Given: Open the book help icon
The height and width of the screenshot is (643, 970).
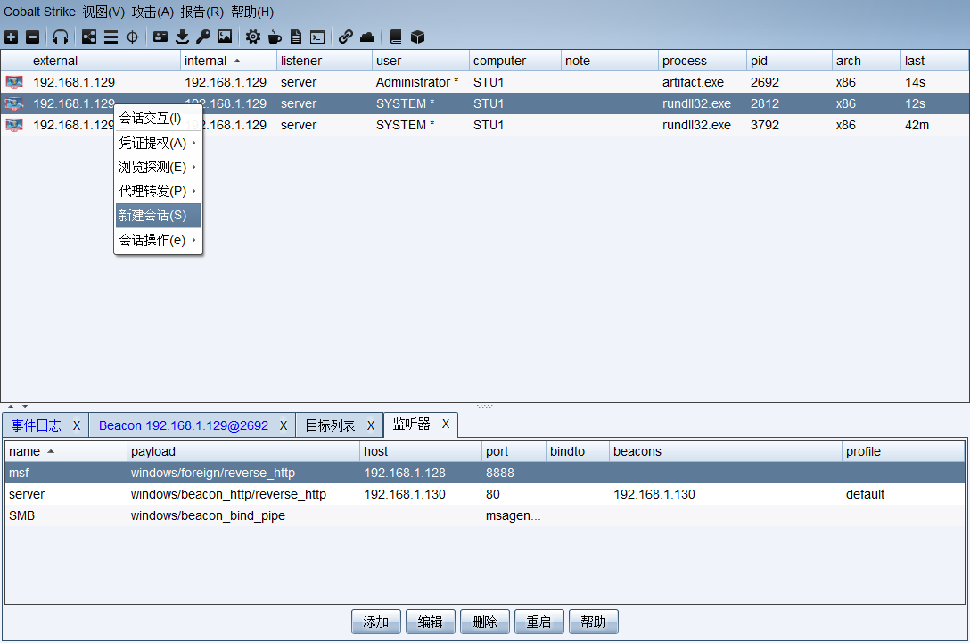Looking at the screenshot, I should click(x=396, y=37).
